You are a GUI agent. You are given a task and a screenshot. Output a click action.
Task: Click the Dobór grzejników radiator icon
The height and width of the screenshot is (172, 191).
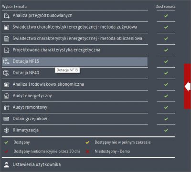click(x=7, y=119)
